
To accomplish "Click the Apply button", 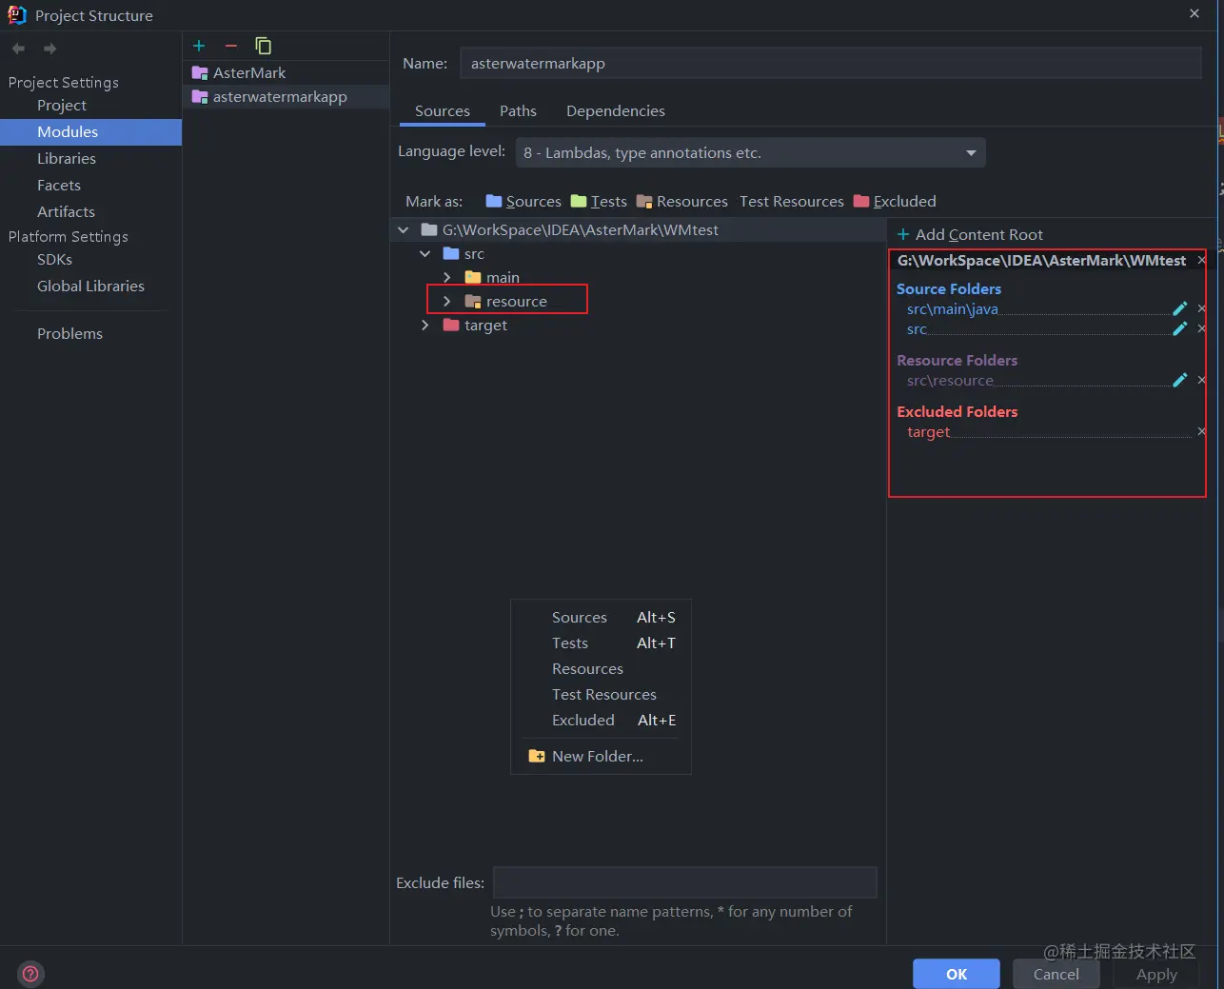I will (1156, 974).
